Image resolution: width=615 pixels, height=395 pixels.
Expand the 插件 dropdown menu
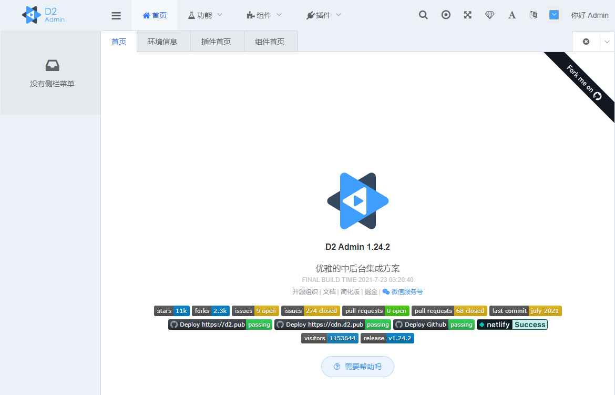324,15
